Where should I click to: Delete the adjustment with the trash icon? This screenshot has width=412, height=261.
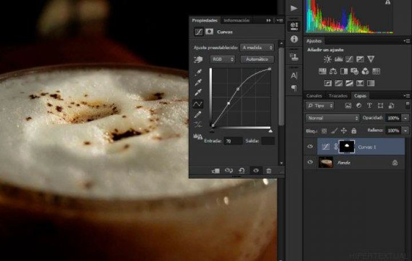pyautogui.click(x=268, y=171)
